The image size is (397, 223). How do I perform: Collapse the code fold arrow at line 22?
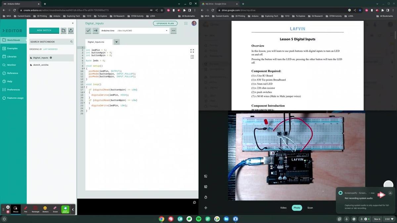pyautogui.click(x=84, y=103)
